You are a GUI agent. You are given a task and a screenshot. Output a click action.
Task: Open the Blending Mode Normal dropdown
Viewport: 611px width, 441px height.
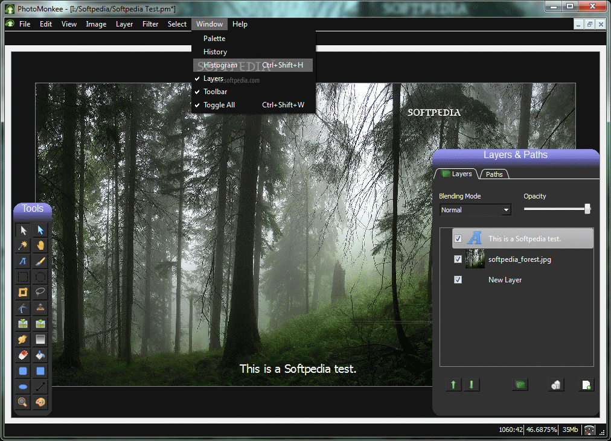475,210
